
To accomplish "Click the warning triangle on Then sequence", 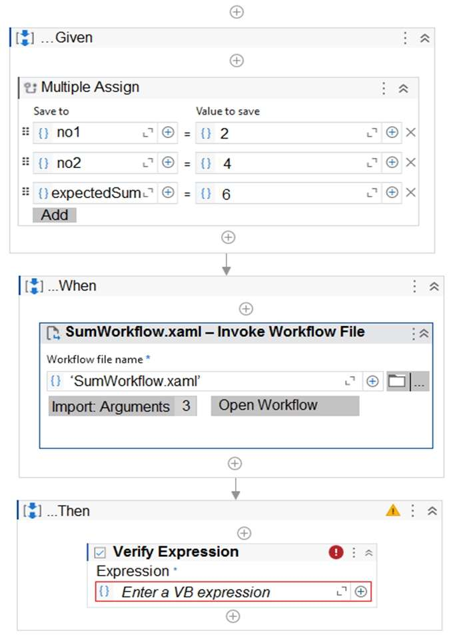I will (393, 511).
